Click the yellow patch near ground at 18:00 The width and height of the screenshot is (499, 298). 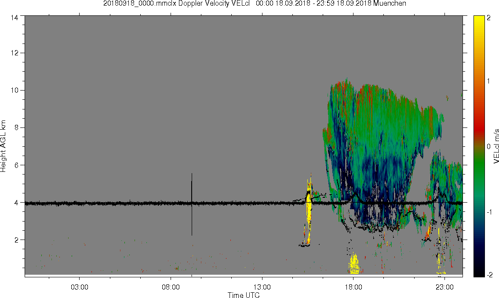tap(354, 264)
